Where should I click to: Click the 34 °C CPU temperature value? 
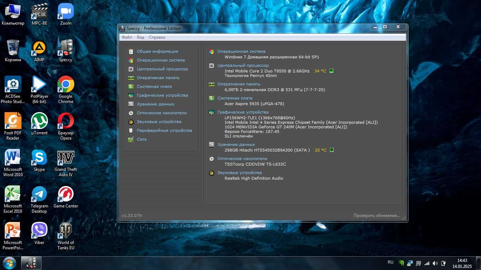(x=320, y=71)
